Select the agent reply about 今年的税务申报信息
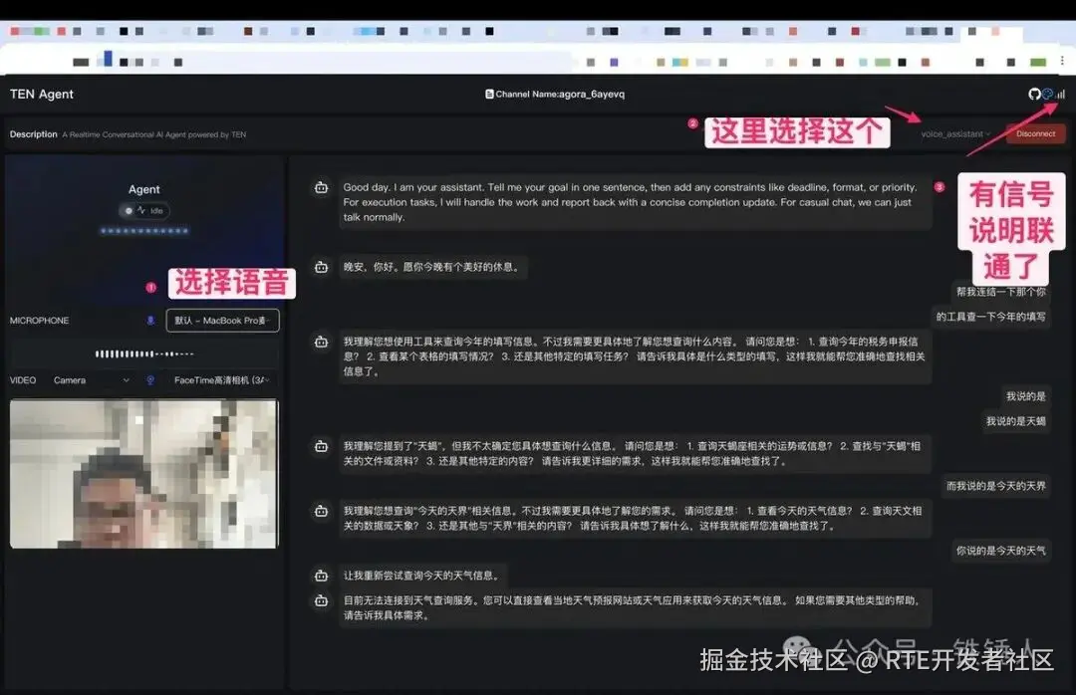Image resolution: width=1076 pixels, height=695 pixels. pos(635,356)
